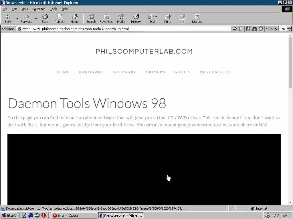Screen dimensions: 293x219
Task: Launch Internet Explorer from quick launch
Action: [31, 216]
